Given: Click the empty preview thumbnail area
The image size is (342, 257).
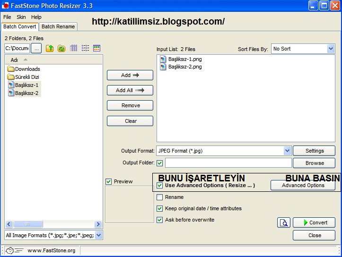Looking at the screenshot, I should (130, 204).
